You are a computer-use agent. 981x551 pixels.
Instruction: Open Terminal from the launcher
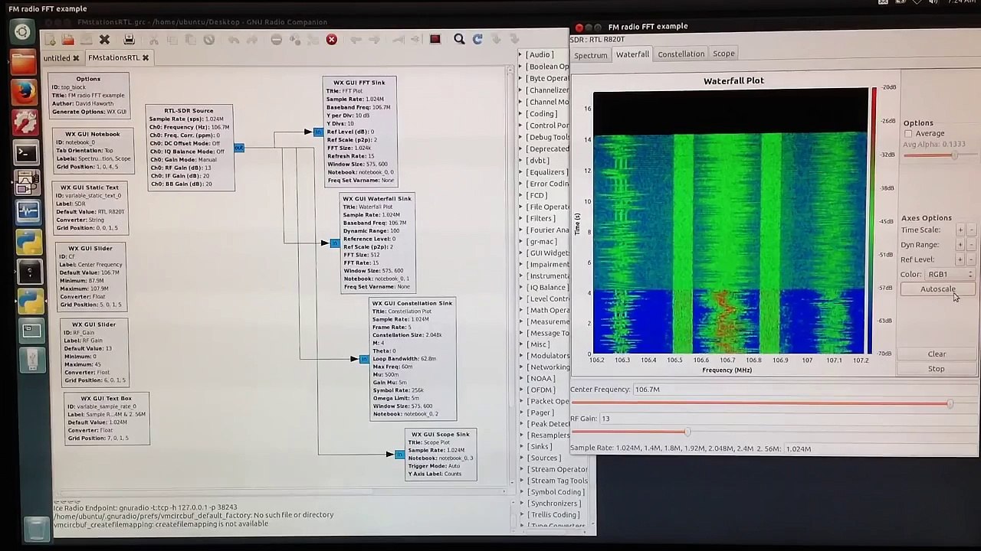point(25,152)
